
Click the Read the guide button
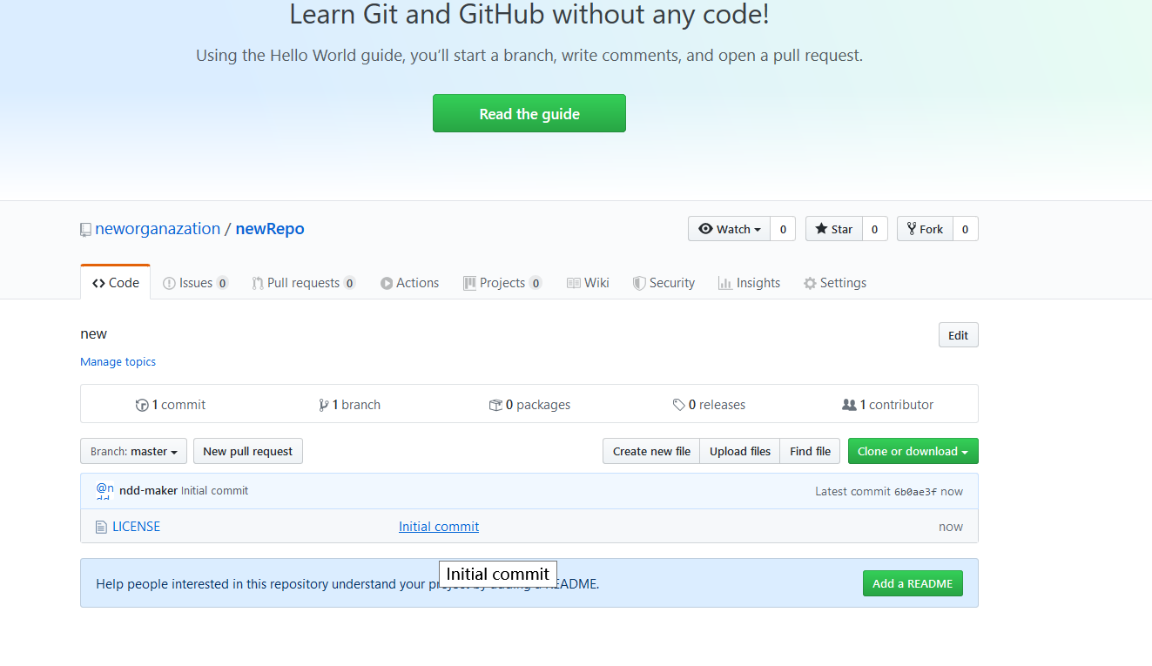(529, 113)
